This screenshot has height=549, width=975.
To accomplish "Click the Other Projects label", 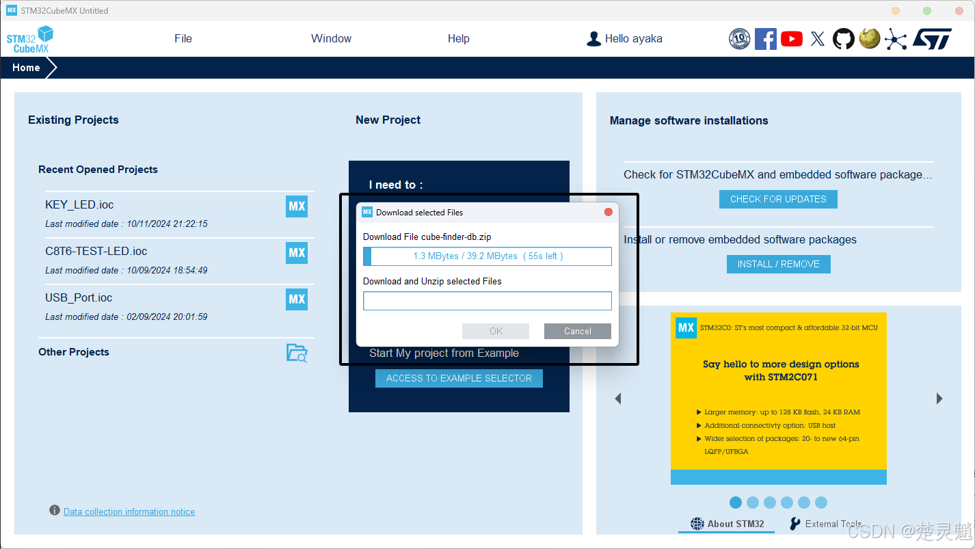I will (74, 352).
